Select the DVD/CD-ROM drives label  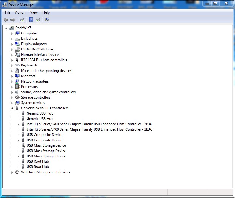coord(37,49)
